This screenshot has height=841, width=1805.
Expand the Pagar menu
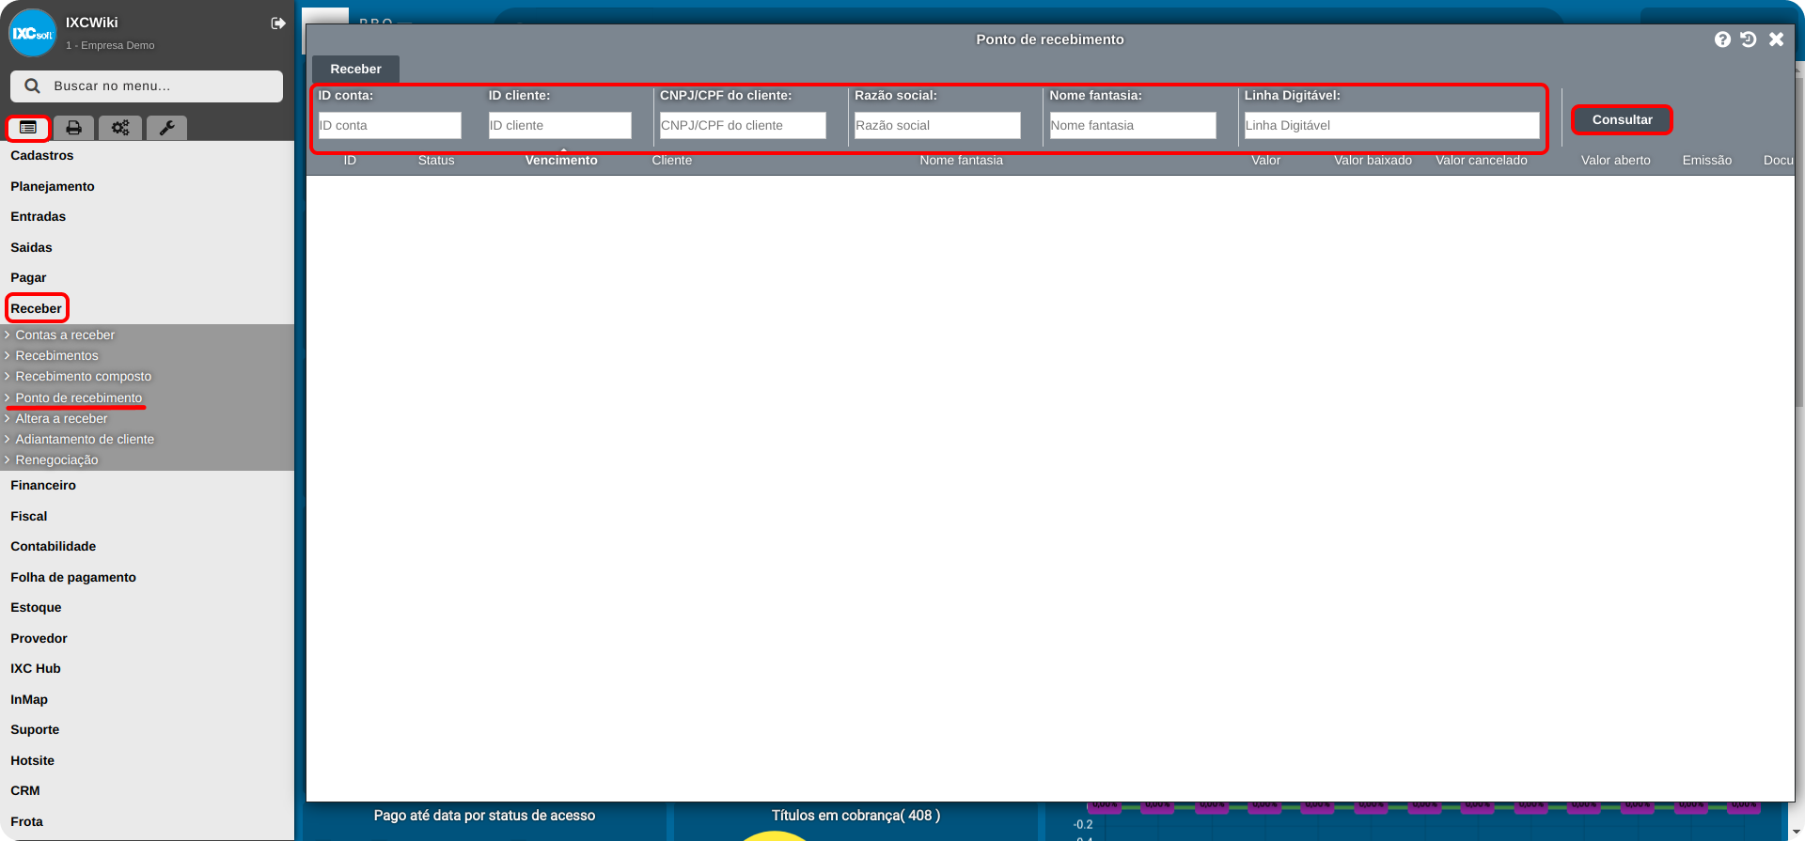click(28, 278)
